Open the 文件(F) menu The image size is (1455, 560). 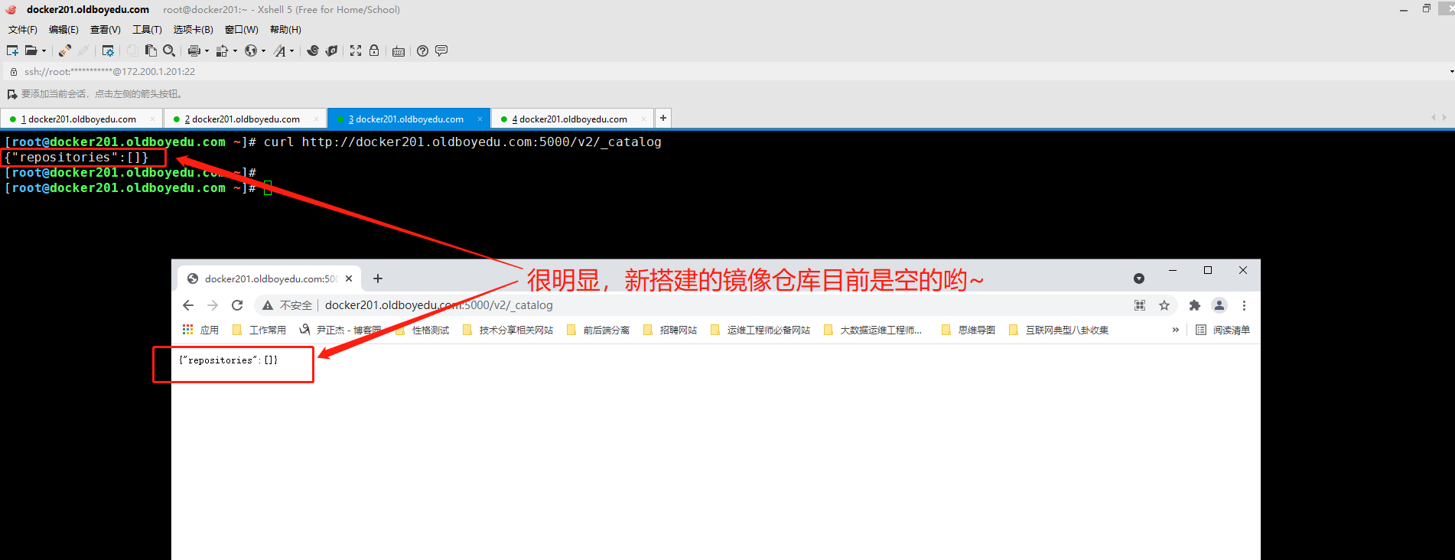click(x=23, y=30)
